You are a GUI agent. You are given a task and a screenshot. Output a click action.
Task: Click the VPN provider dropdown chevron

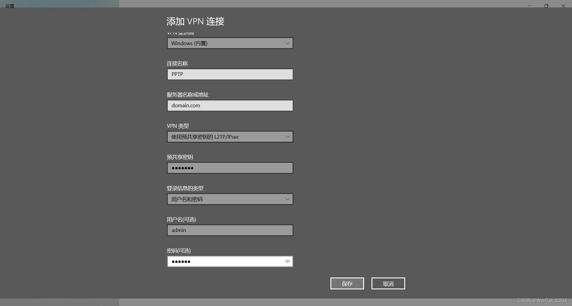tap(287, 43)
